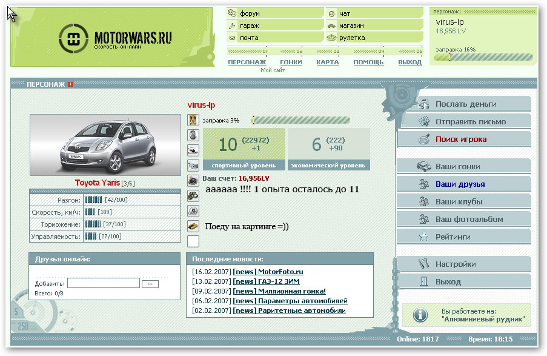Click the Управляемость value [27/100]
Viewport: 547px width, 356px height.
[110, 237]
